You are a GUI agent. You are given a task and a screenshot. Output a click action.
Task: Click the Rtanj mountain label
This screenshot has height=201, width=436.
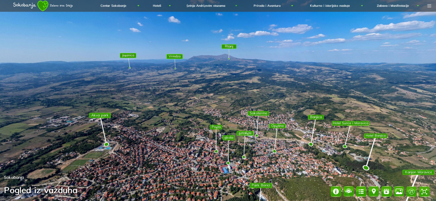click(229, 47)
